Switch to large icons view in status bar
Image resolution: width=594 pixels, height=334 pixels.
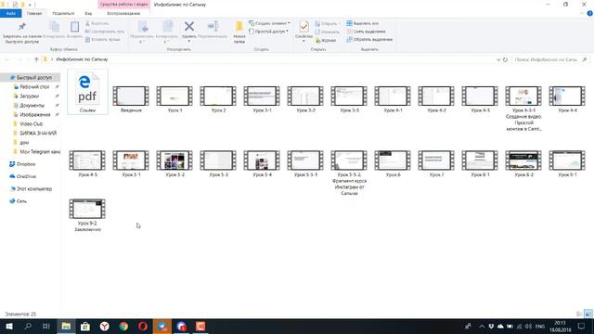(588, 314)
